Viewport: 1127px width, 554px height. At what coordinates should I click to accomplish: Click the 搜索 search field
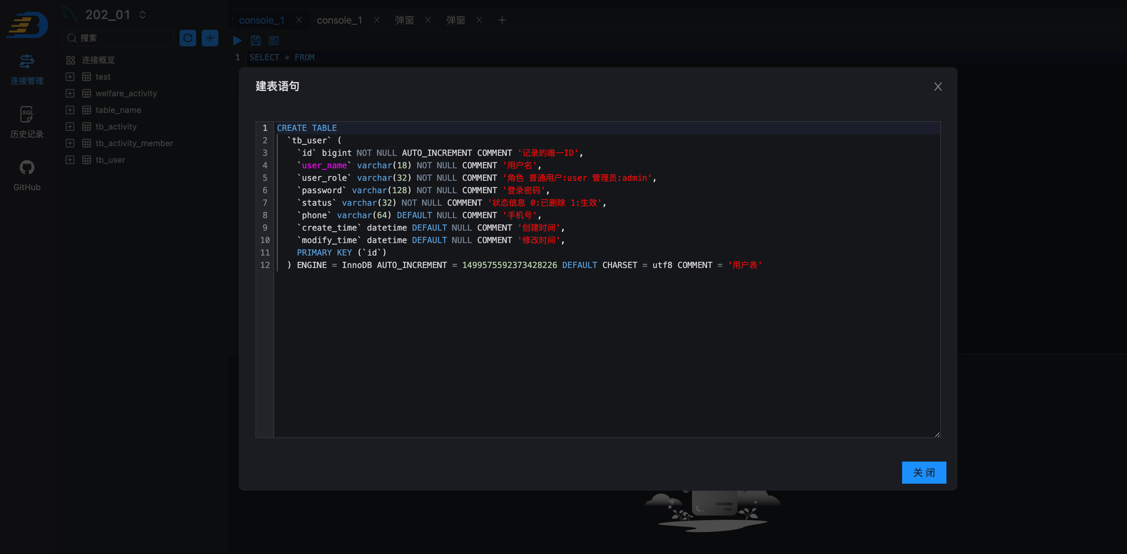coord(122,38)
